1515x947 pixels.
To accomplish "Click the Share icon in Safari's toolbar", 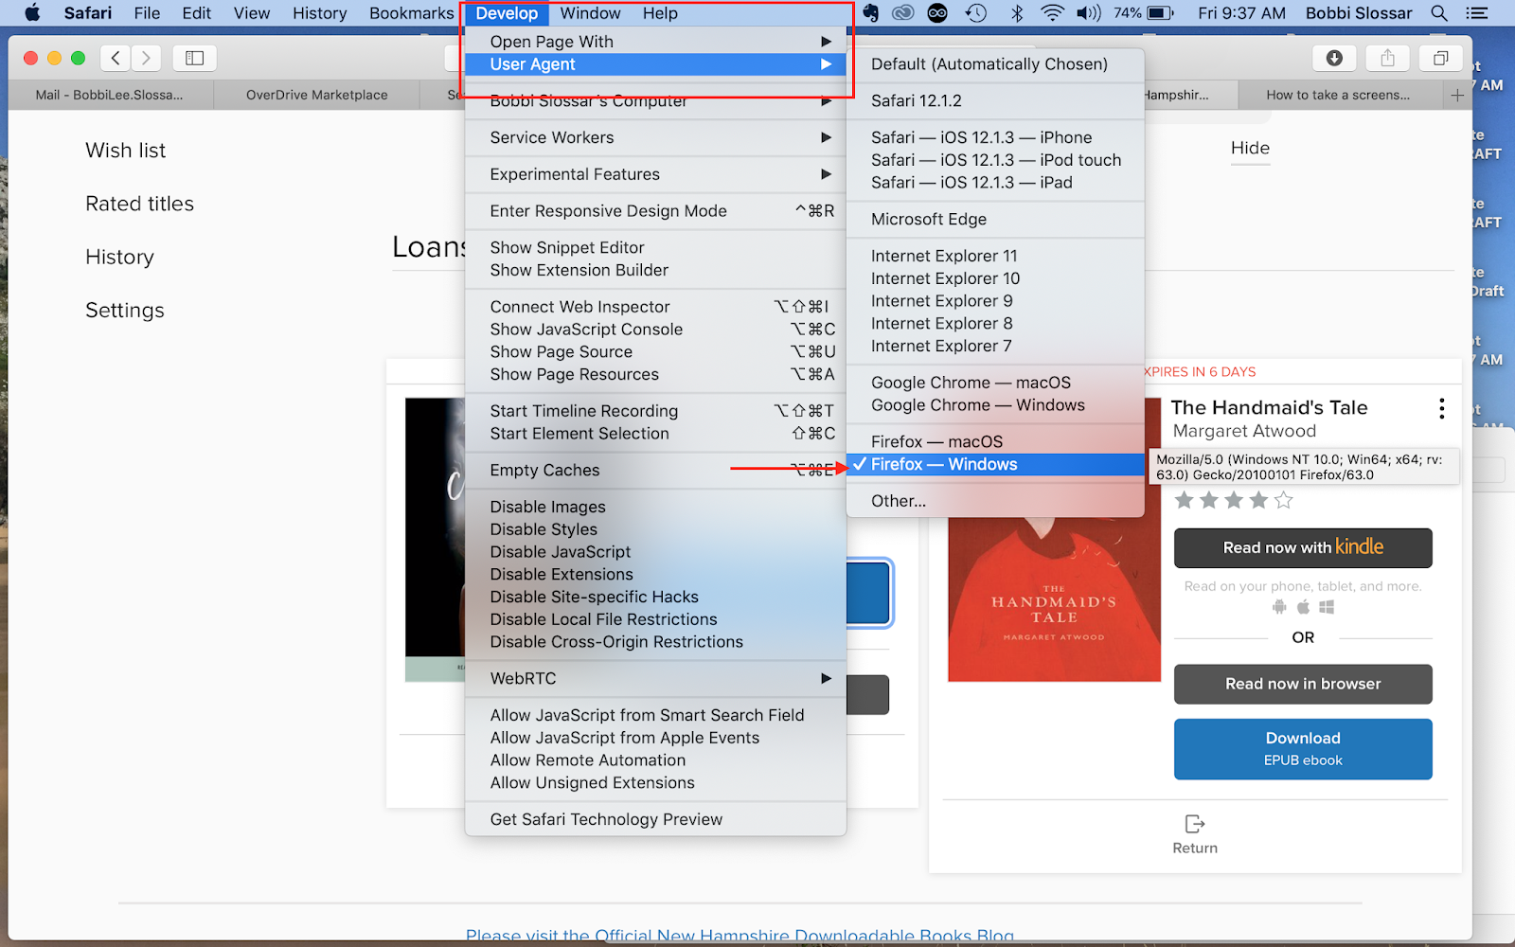I will (1387, 58).
